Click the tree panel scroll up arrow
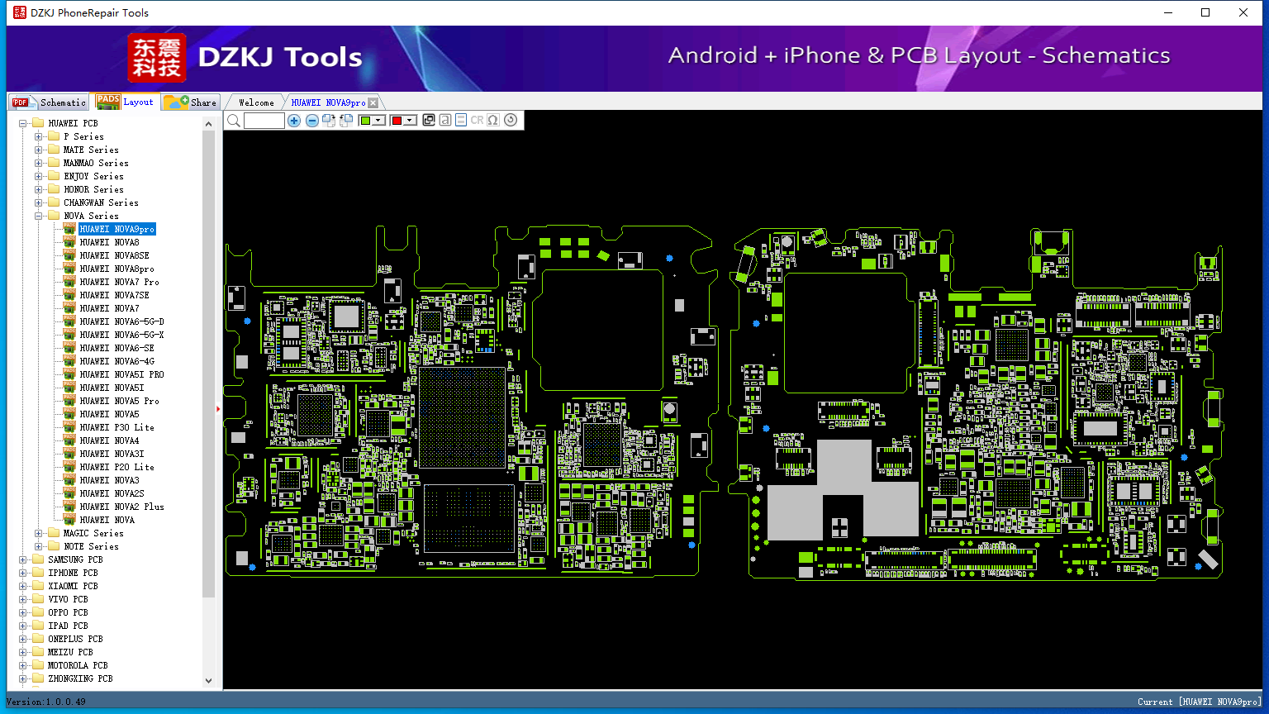The height and width of the screenshot is (714, 1269). coord(208,124)
